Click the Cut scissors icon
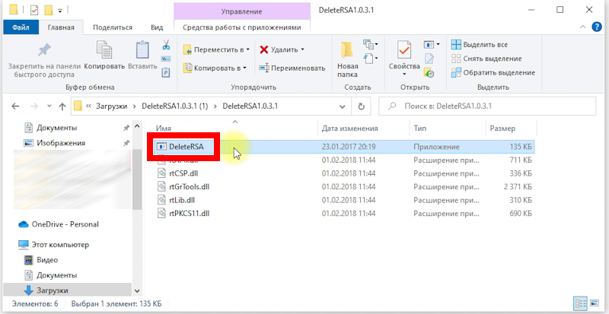This screenshot has width=609, height=314. coord(165,45)
